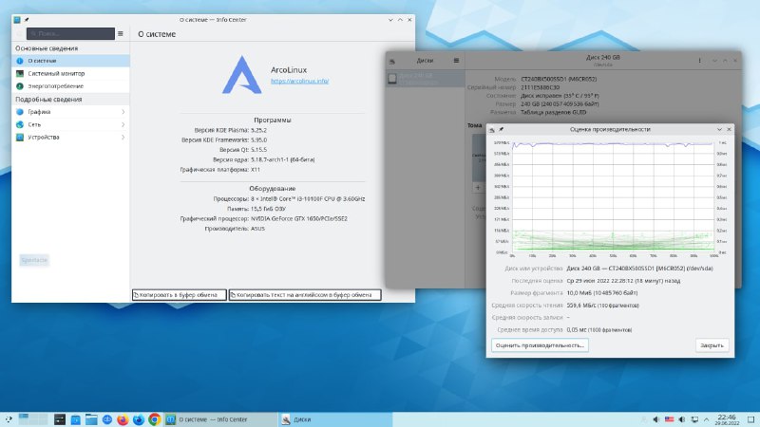Viewport: 760px width, 427px height.
Task: Open the 'Устройства' category
Action: tap(70, 137)
